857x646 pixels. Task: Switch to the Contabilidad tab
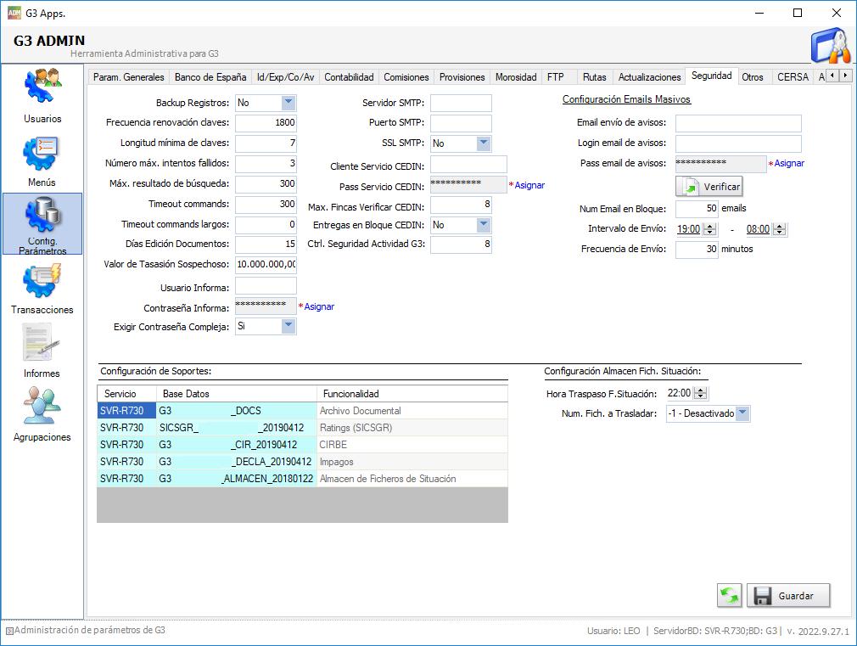[x=349, y=77]
